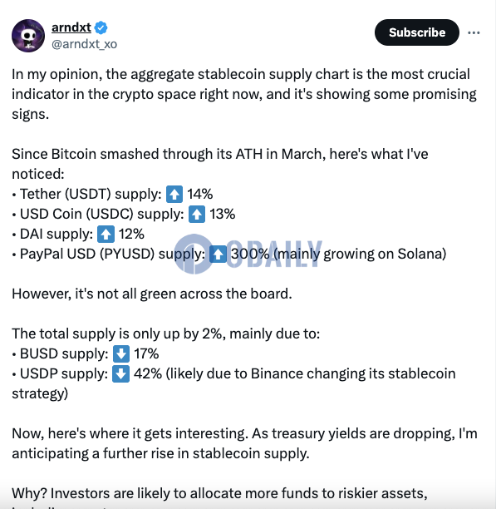This screenshot has width=496, height=509.
Task: Click the opening paragraph about stablecoin supply chart
Action: (244, 94)
